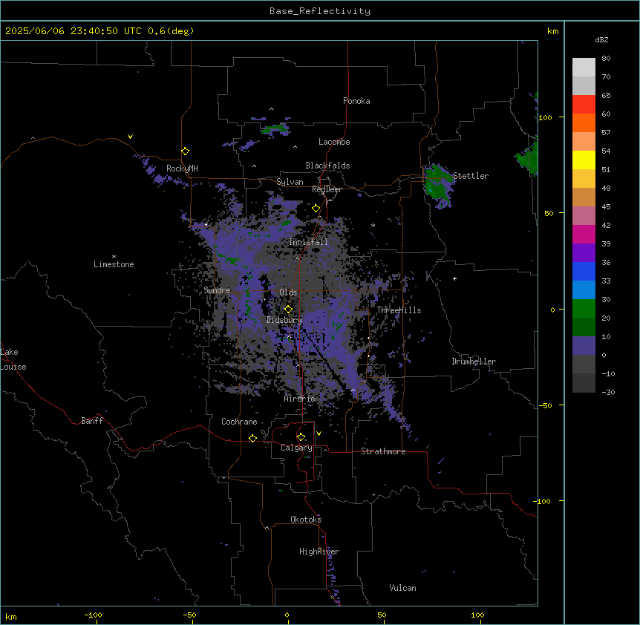Click the yellow diamond marker above Calgary label

(301, 437)
